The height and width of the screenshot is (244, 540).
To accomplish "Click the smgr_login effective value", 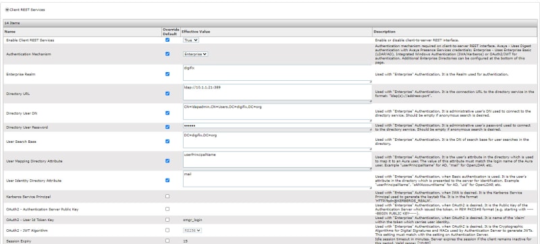I will [x=192, y=220].
